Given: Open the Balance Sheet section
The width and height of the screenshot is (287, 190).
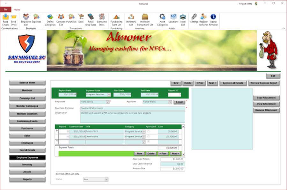Looking at the screenshot, I should click(x=27, y=83).
